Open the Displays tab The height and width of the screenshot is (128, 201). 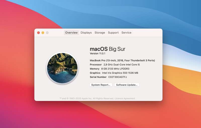pyautogui.click(x=86, y=33)
